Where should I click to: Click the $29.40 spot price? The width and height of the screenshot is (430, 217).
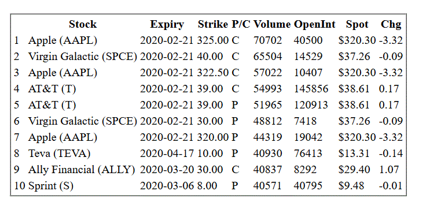pyautogui.click(x=354, y=169)
